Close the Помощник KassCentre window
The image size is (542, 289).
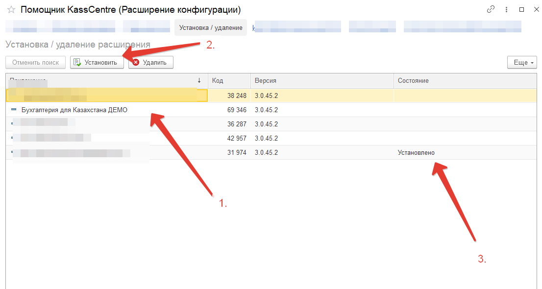click(535, 9)
